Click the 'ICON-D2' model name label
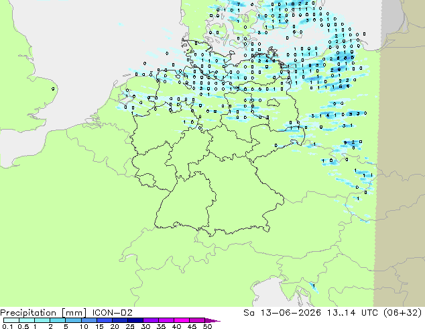 pyautogui.click(x=112, y=313)
